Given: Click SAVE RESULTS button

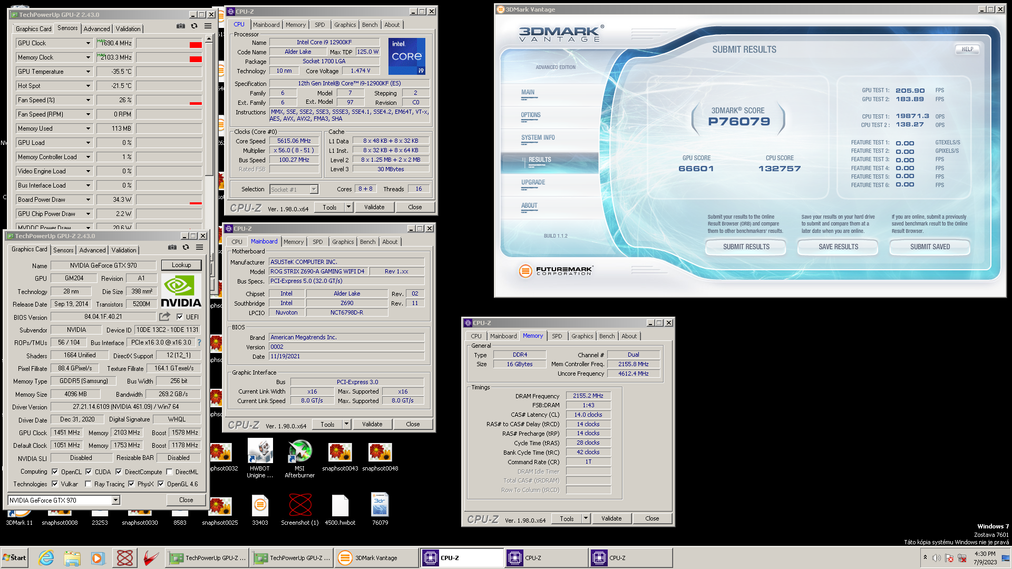Looking at the screenshot, I should [x=838, y=247].
